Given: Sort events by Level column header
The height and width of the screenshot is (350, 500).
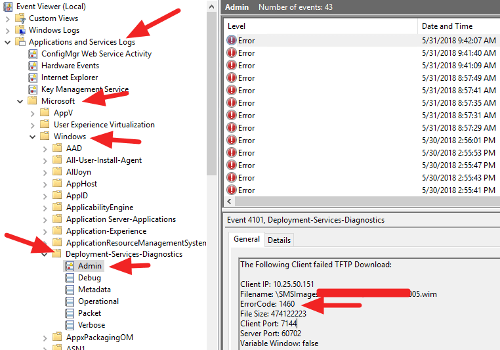Looking at the screenshot, I should (320, 26).
